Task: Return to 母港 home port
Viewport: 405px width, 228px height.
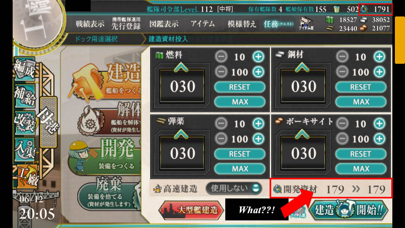Action: (48, 122)
